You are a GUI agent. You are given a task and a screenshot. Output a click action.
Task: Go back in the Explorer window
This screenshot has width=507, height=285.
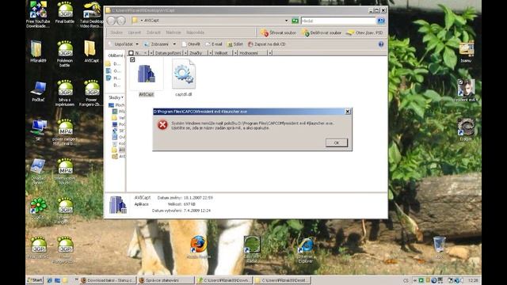click(x=111, y=21)
